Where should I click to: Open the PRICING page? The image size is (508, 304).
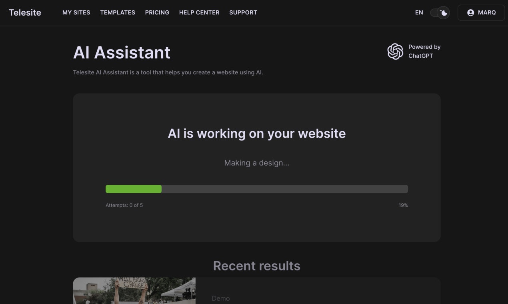(157, 12)
